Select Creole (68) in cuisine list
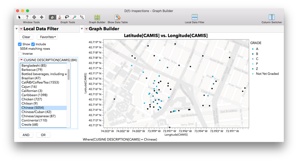 (43, 124)
